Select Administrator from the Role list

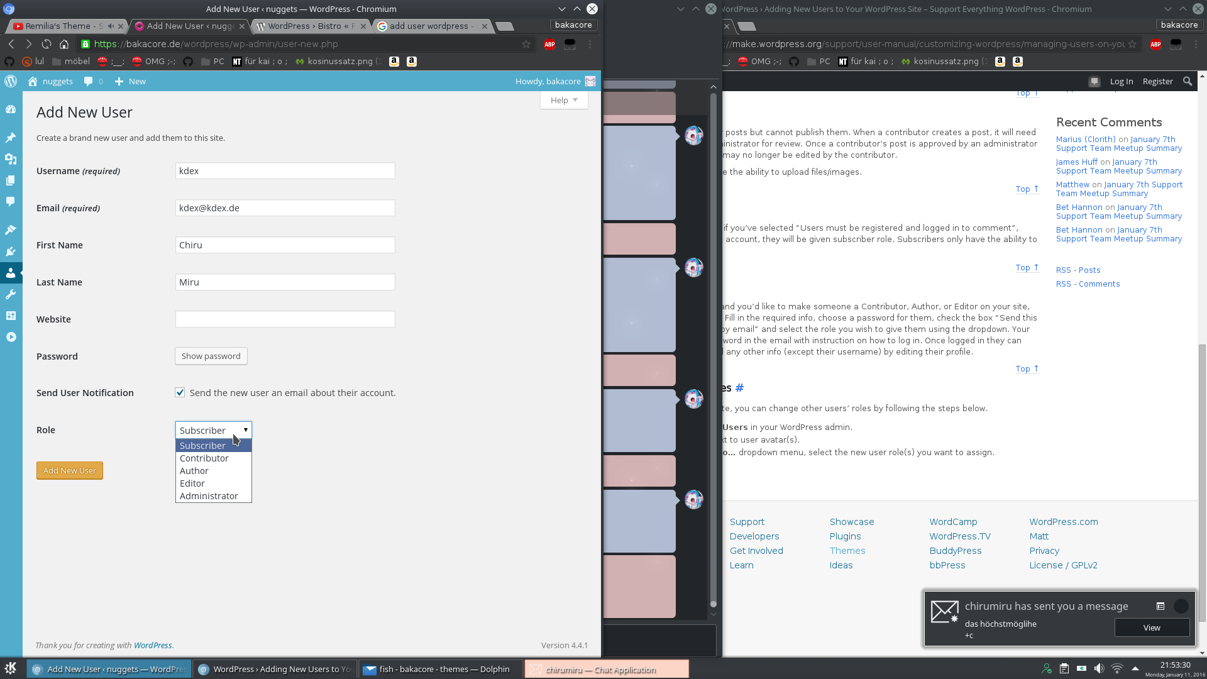click(214, 496)
